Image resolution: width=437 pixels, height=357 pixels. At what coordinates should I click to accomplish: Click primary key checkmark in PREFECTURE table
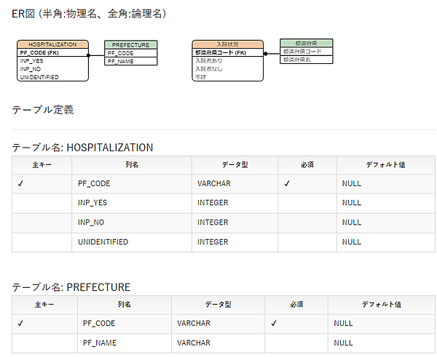pyautogui.click(x=21, y=323)
